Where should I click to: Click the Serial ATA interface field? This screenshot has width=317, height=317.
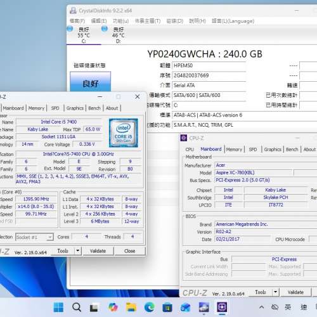click(x=209, y=86)
